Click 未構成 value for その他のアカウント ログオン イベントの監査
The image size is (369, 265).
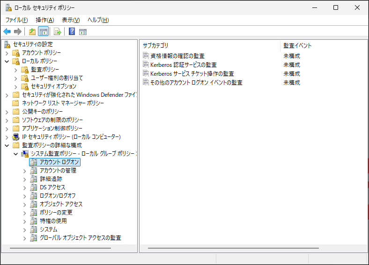pos(292,83)
